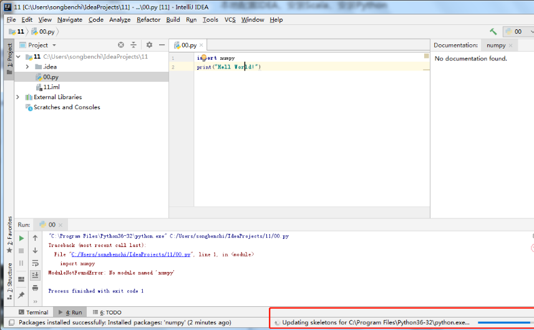534x330 pixels.
Task: Open the 00.py traceback file link
Action: click(131, 255)
